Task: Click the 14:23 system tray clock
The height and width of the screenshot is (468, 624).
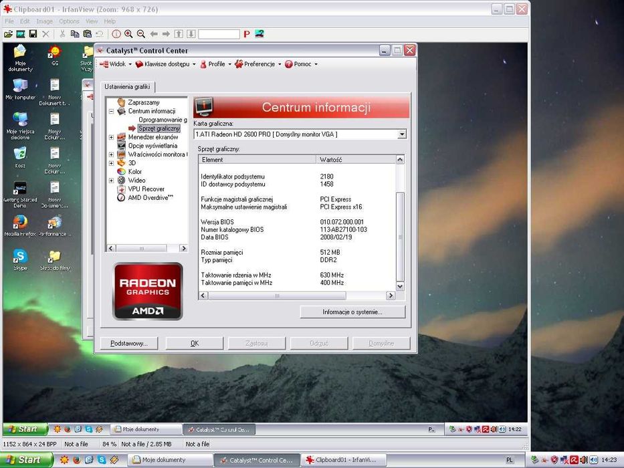Action: [609, 460]
